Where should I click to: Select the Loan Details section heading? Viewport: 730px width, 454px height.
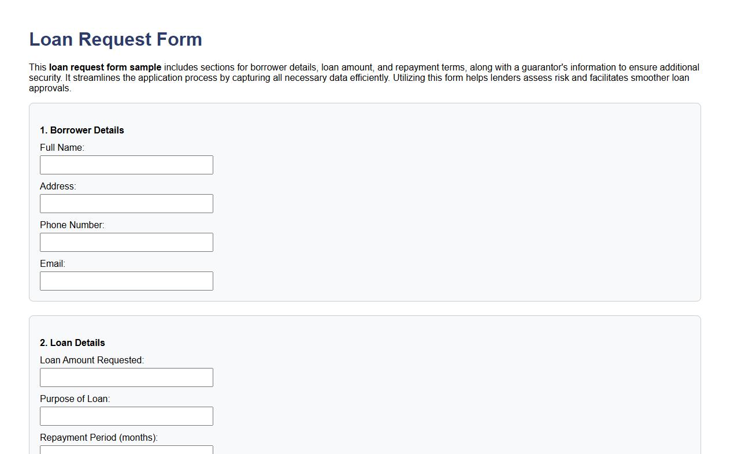(72, 343)
